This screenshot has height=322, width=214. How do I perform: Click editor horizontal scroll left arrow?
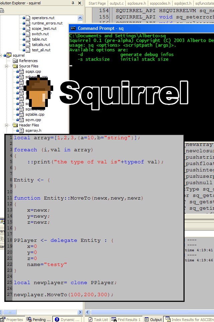pyautogui.click(x=88, y=312)
